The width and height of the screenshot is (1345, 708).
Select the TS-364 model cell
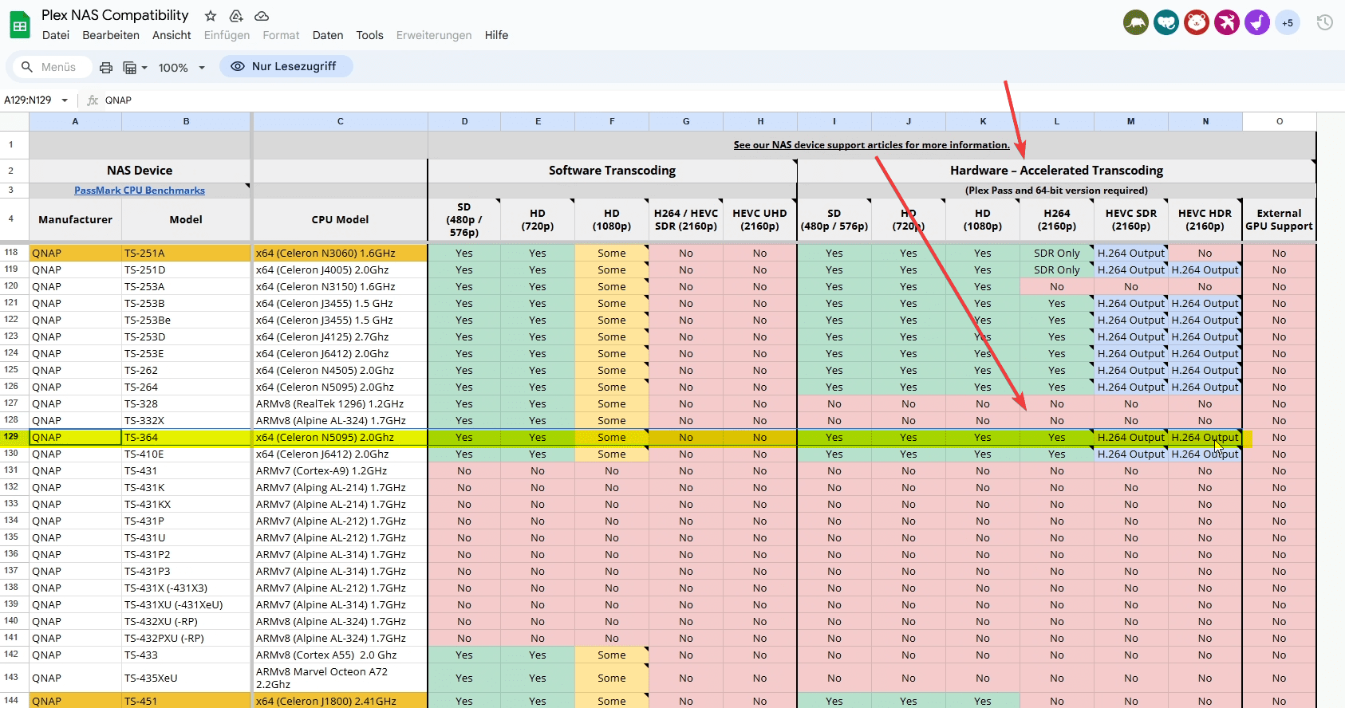186,438
